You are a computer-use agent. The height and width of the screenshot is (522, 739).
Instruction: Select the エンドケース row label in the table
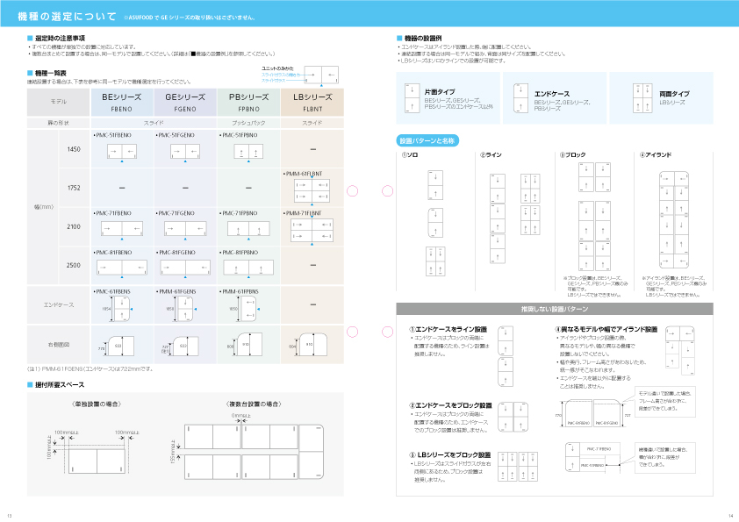(x=59, y=304)
